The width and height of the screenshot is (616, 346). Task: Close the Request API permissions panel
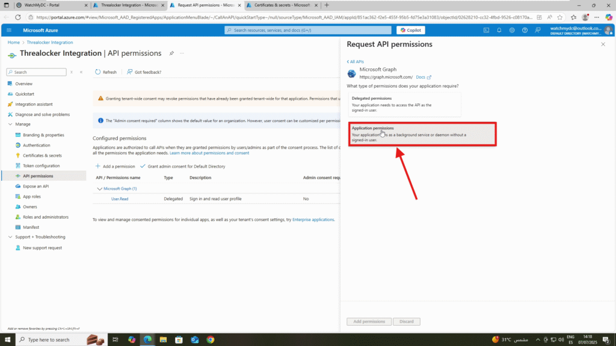pos(603,44)
